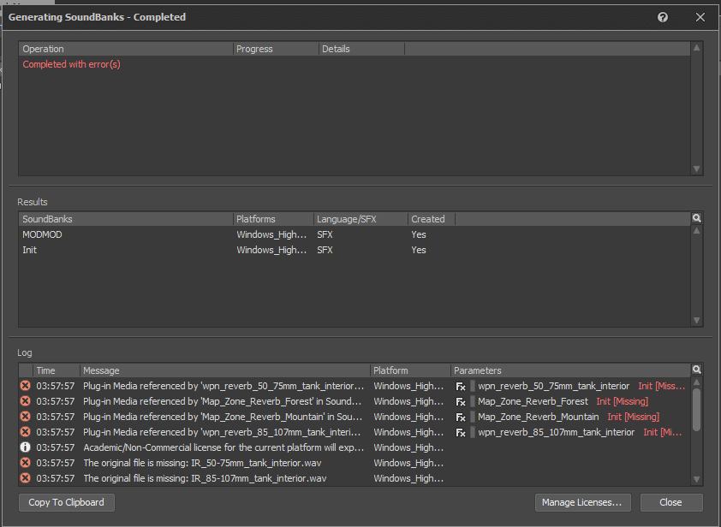The height and width of the screenshot is (527, 721).
Task: Click Copy To Clipboard button
Action: (x=66, y=502)
